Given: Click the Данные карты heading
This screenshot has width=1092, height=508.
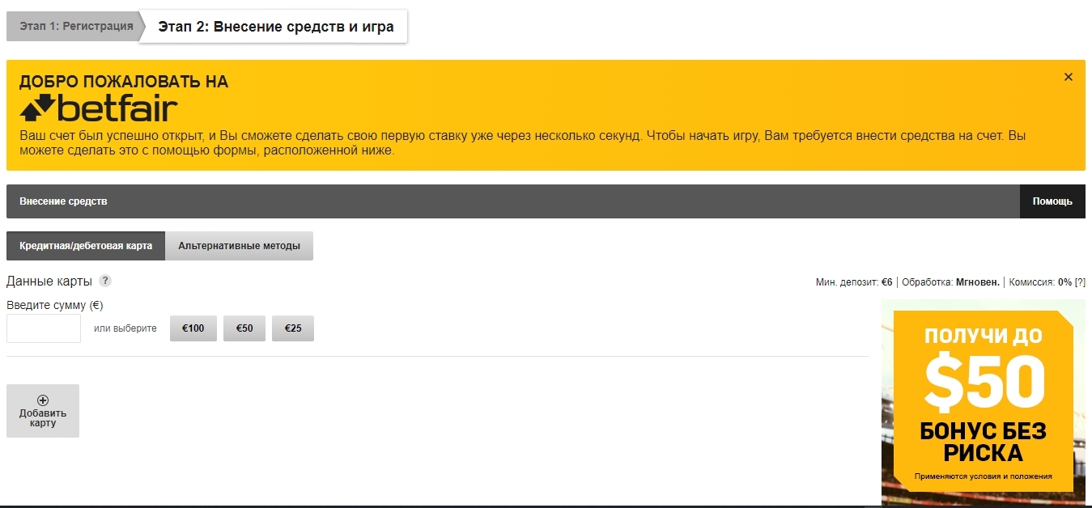Looking at the screenshot, I should click(x=49, y=282).
